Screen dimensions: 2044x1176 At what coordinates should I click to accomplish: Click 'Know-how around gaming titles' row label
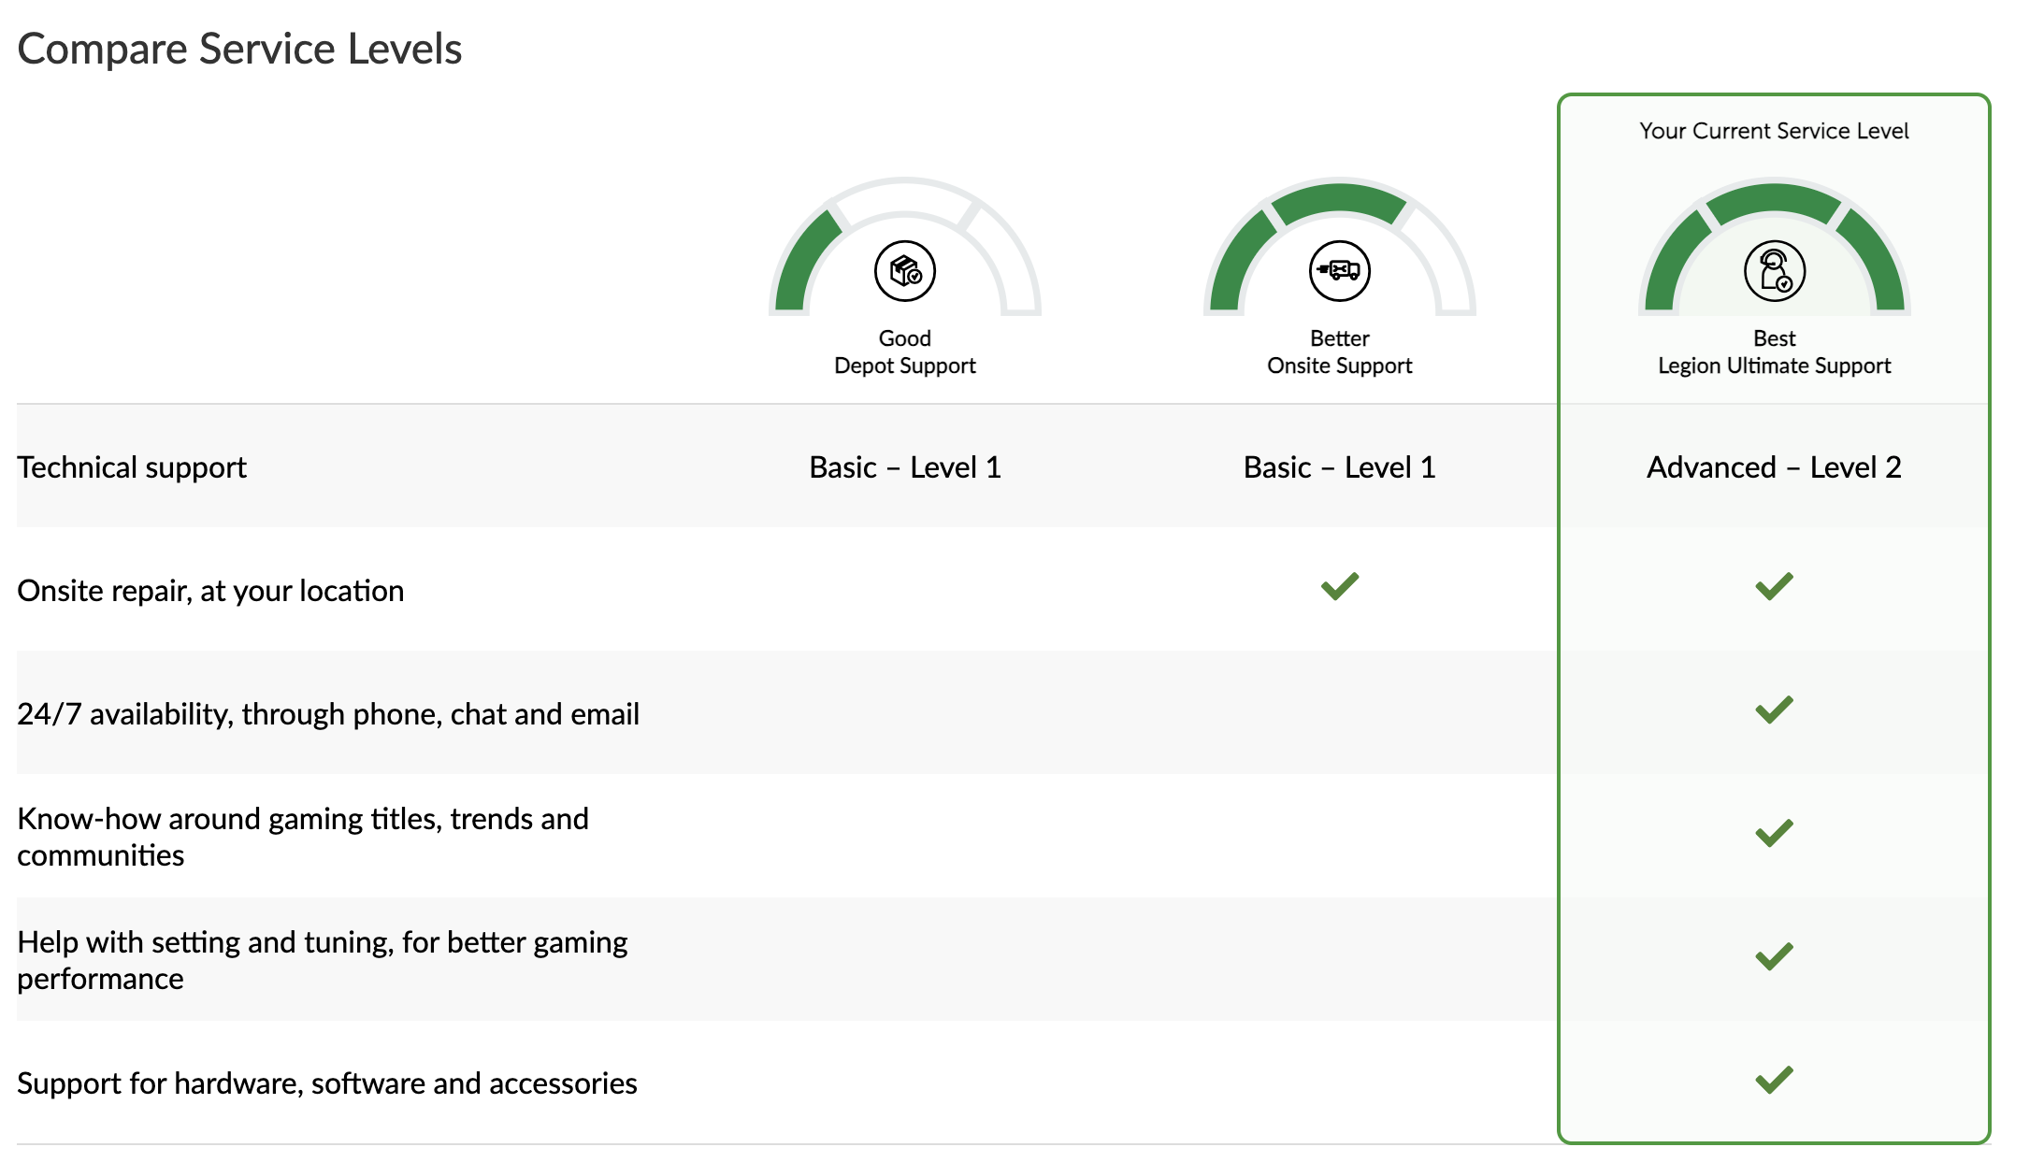click(303, 837)
